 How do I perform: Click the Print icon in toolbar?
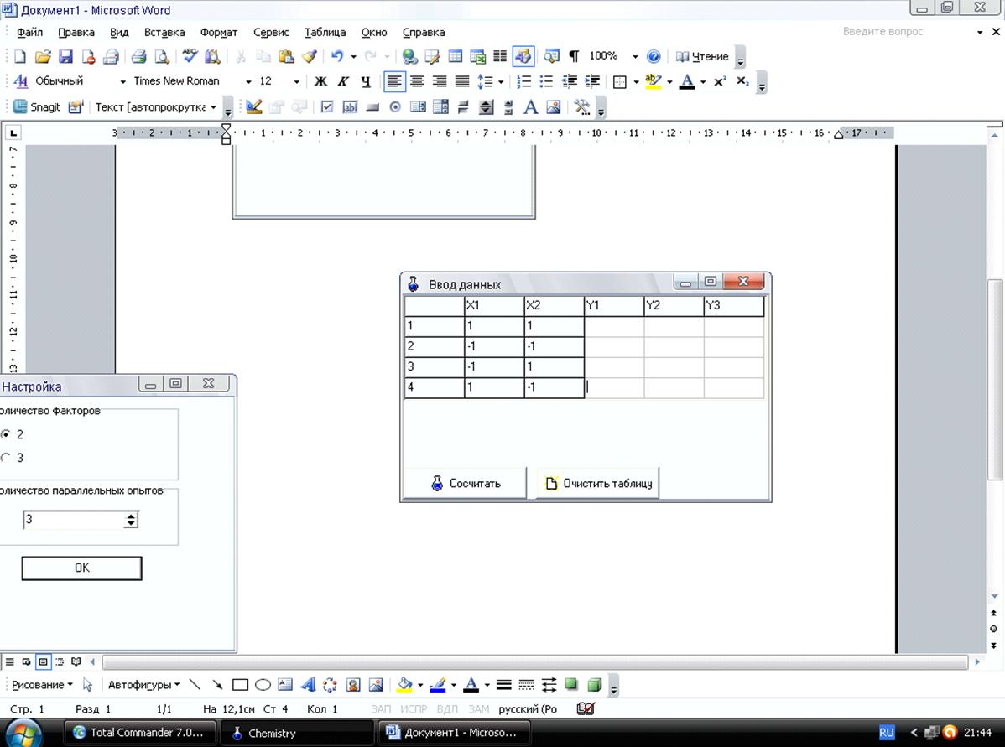(139, 57)
